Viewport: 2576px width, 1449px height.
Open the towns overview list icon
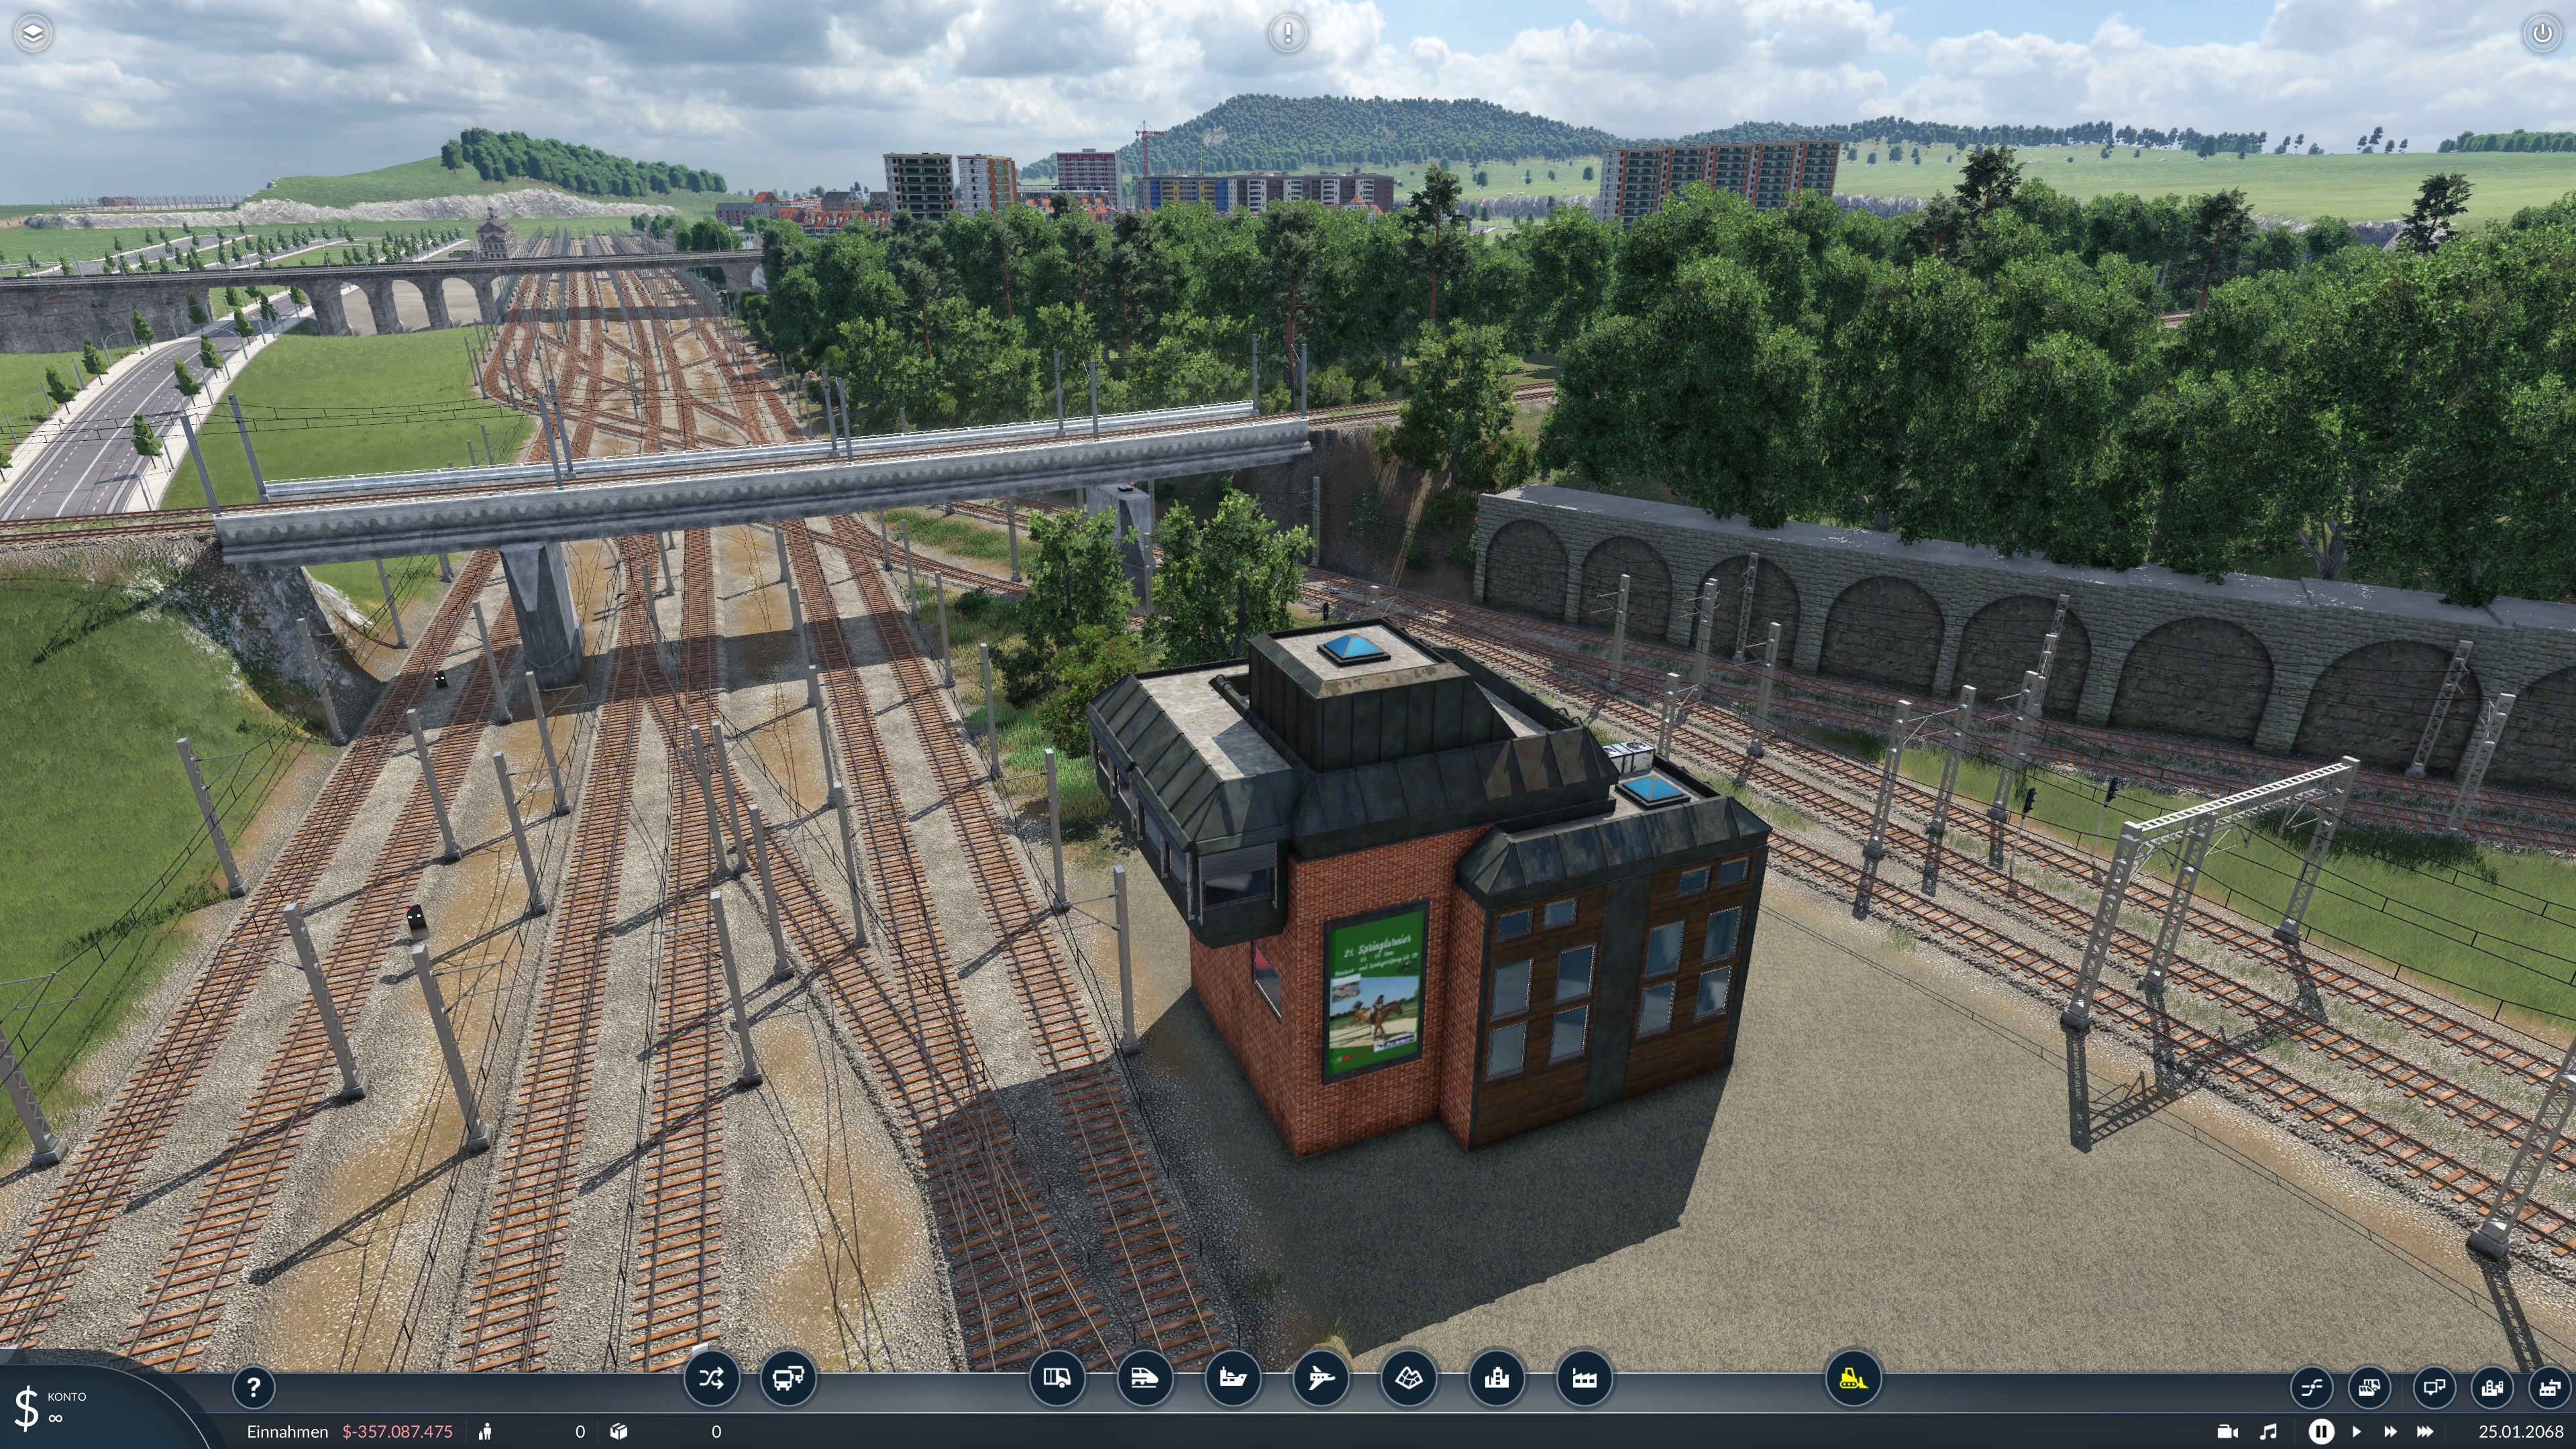pos(2492,1387)
